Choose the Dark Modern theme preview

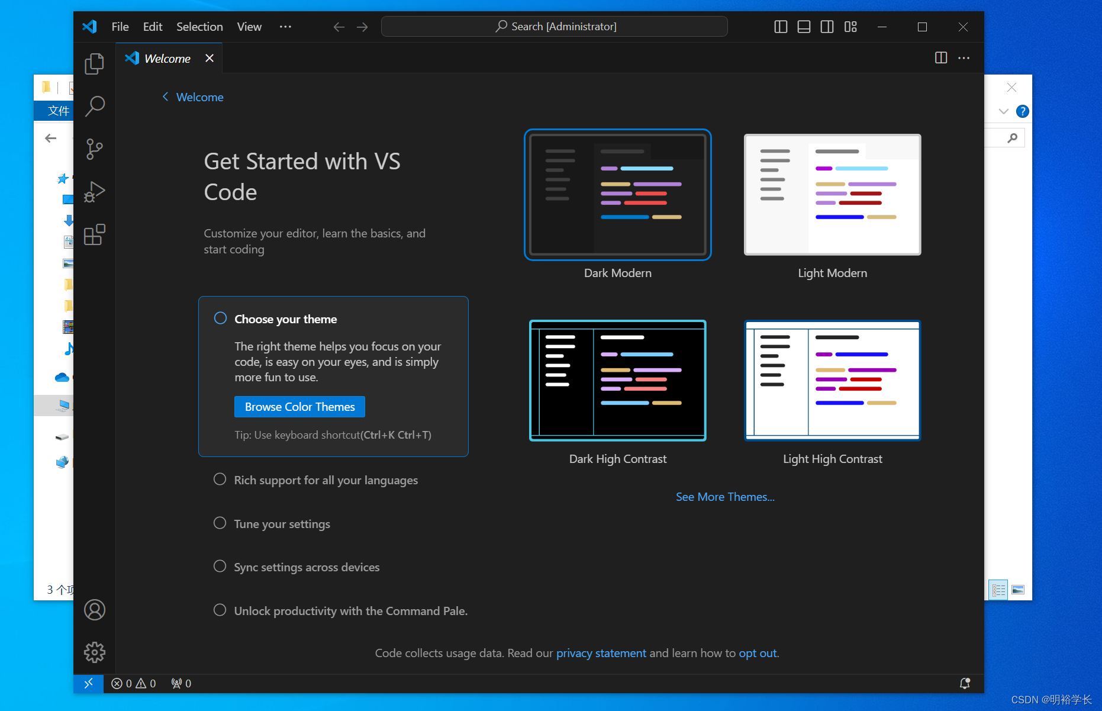(x=618, y=195)
